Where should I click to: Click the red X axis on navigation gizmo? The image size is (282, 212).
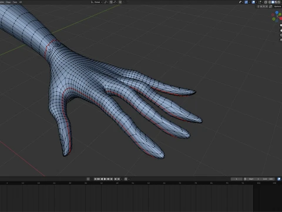pyautogui.click(x=281, y=18)
